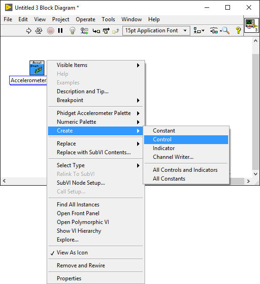Open the Align Objects dropdown

[199, 30]
